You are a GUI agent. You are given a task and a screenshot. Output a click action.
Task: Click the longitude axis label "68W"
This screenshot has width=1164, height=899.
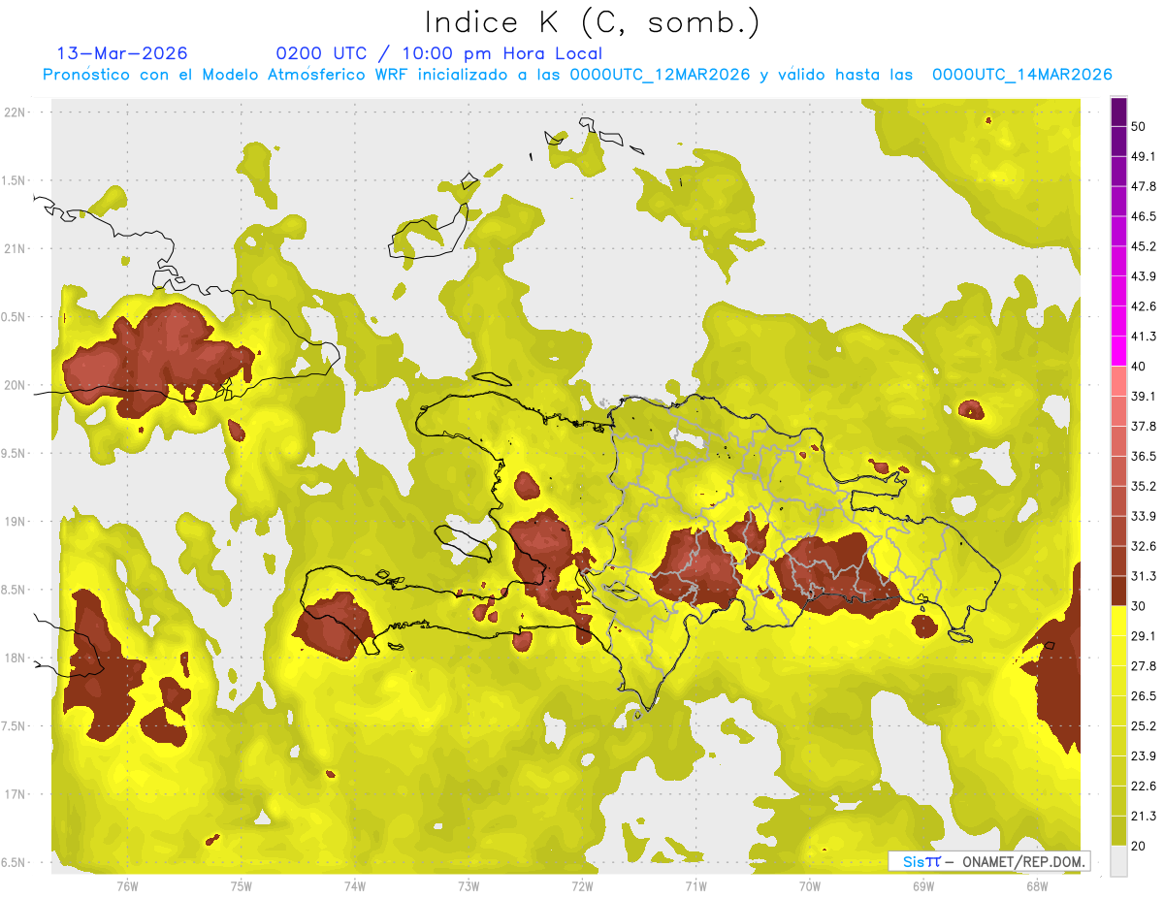1037,886
